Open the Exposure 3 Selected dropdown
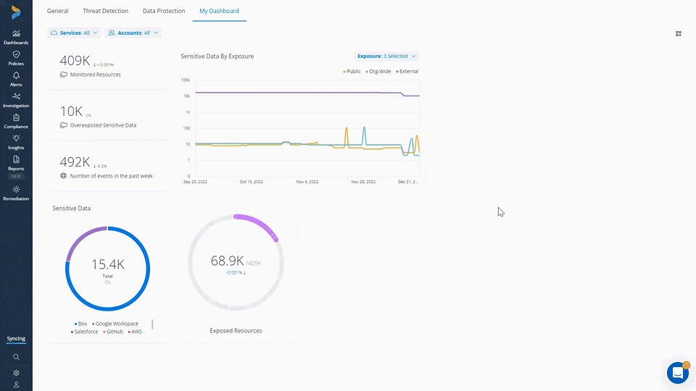Viewport: 696px width, 391px height. pyautogui.click(x=386, y=56)
